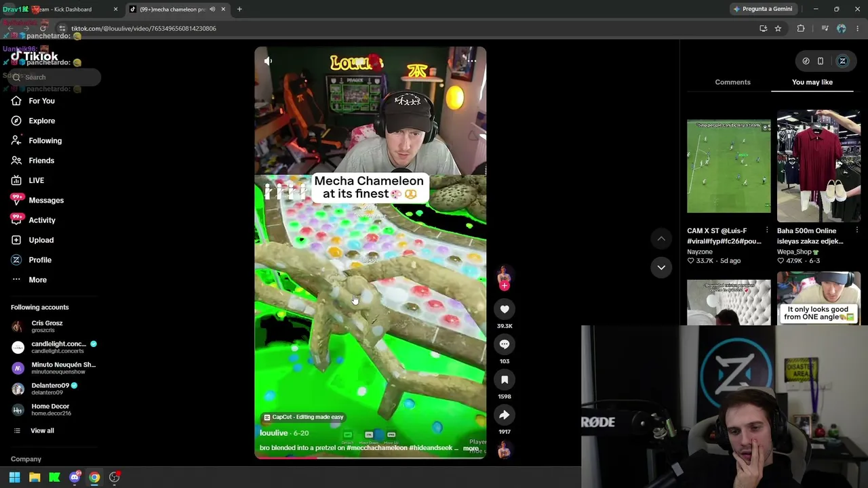Open File Explorer from the taskbar
Screen dimensions: 868x488
pyautogui.click(x=35, y=477)
